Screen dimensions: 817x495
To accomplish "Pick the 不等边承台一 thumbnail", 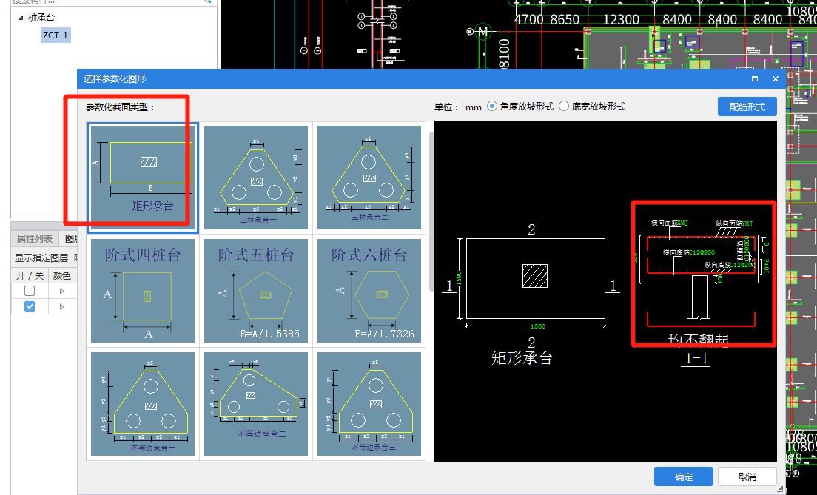I will pos(143,404).
